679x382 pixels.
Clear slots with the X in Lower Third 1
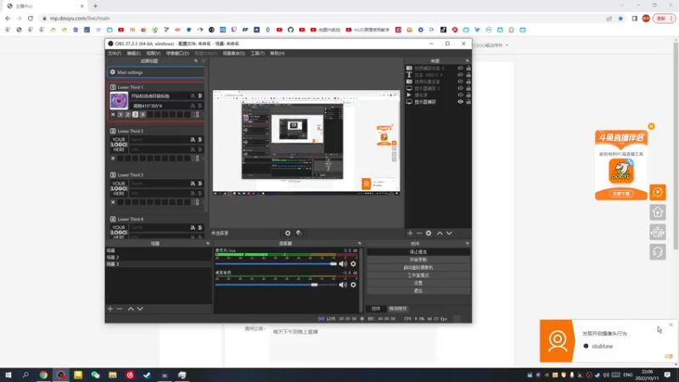click(113, 115)
